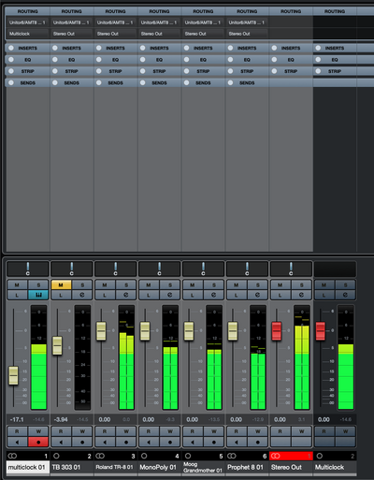Image resolution: width=374 pixels, height=480 pixels.
Task: Click ROUTING header above multiclock 01 channel
Action: (27, 11)
